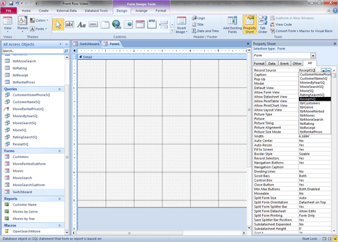Open the Fonts theme dropdown
Screen dimensions: 338x242
[x=38, y=29]
